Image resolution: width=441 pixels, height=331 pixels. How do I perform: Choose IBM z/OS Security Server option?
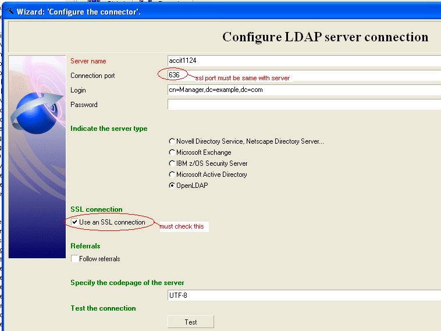click(172, 163)
